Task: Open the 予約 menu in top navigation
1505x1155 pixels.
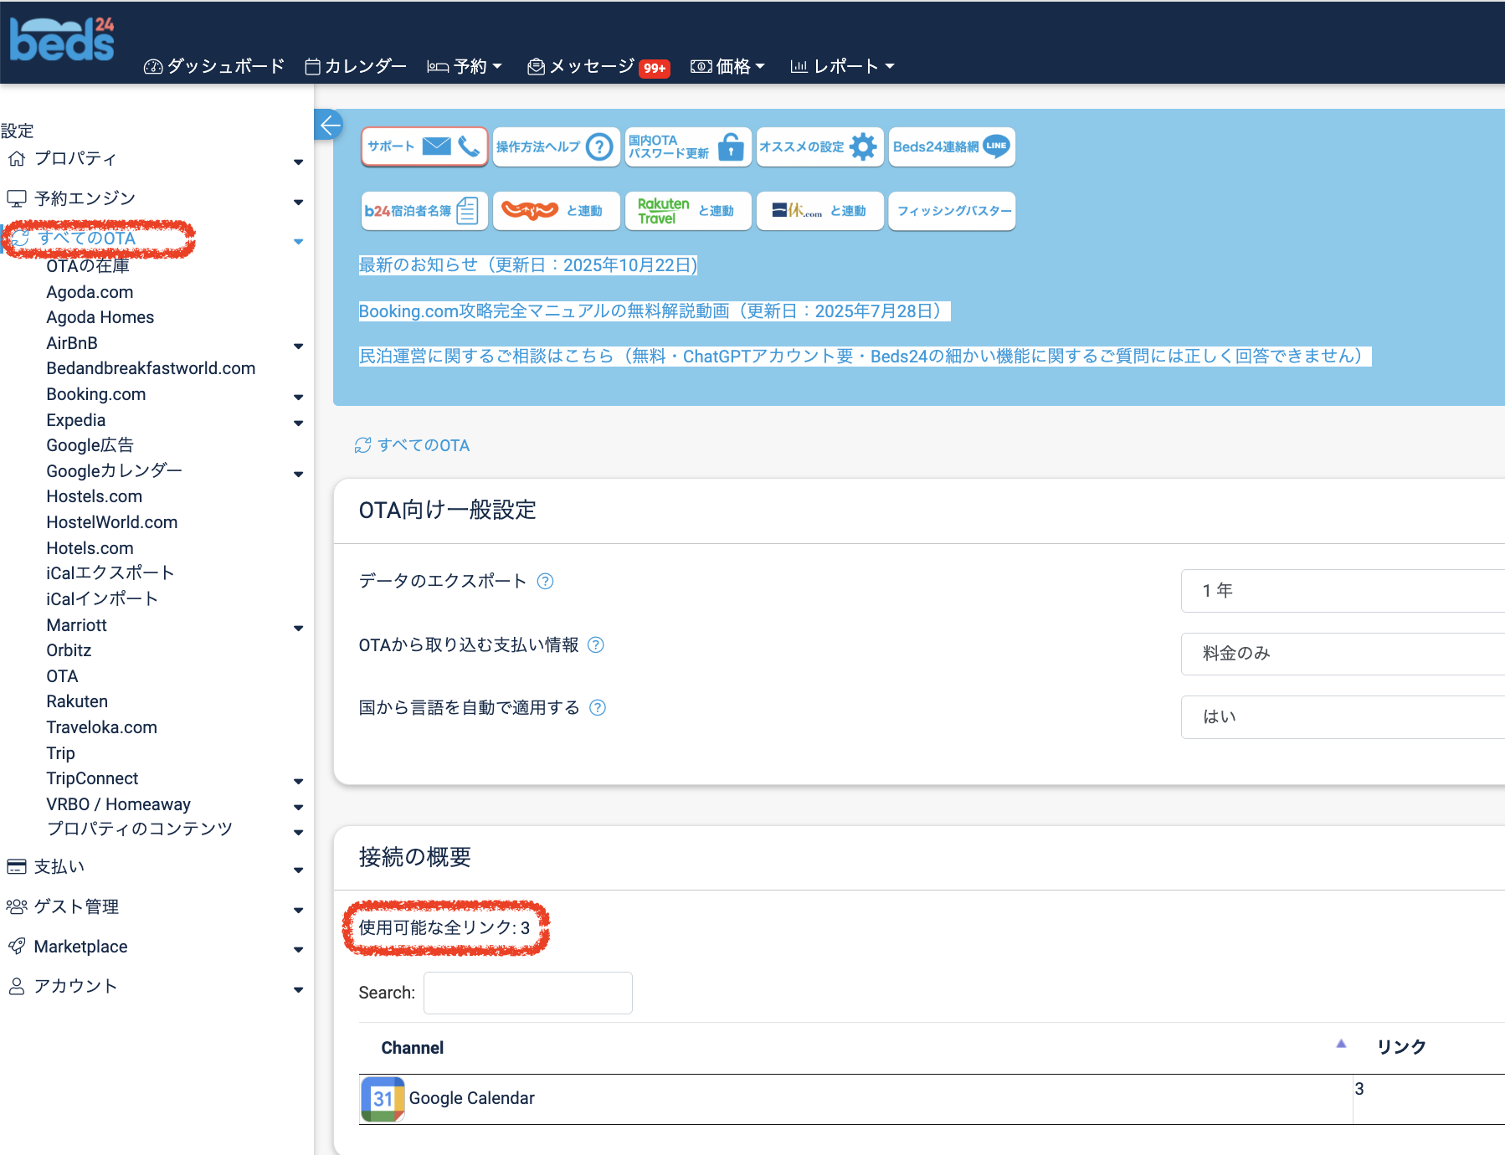Action: [x=465, y=66]
